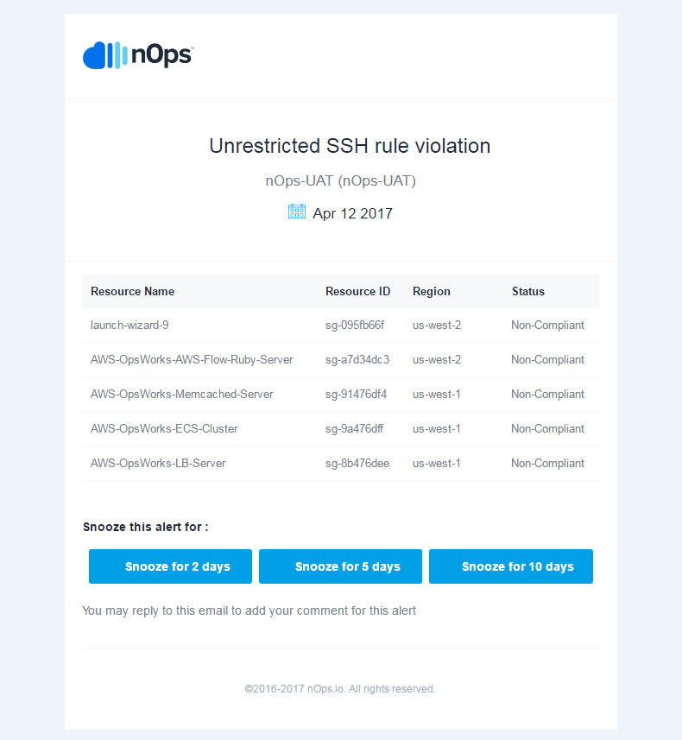Click resource ID sg-9a476dff
This screenshot has height=740, width=682.
354,428
